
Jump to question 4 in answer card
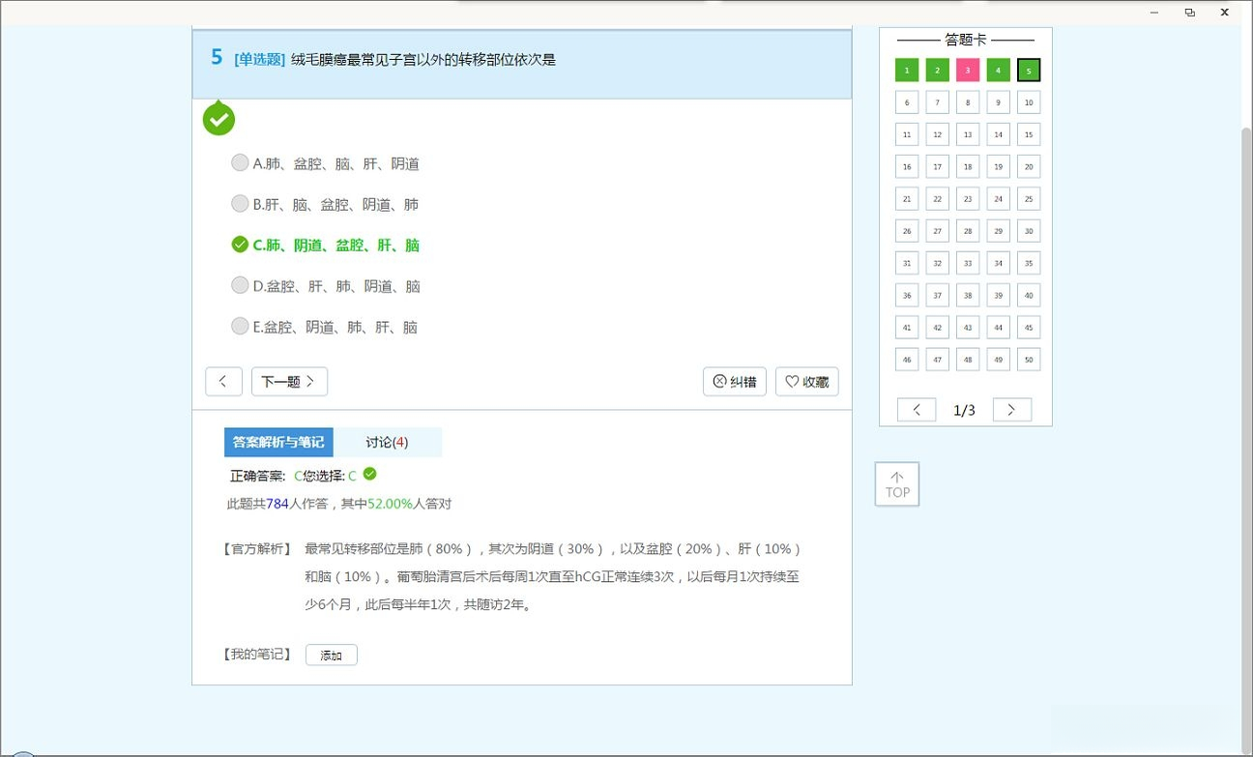(x=999, y=70)
